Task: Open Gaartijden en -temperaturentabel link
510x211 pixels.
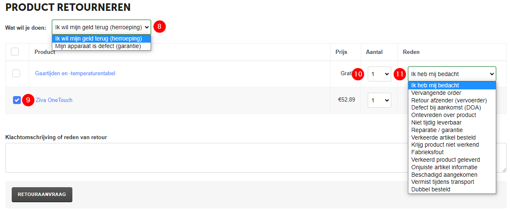Action: (x=75, y=74)
